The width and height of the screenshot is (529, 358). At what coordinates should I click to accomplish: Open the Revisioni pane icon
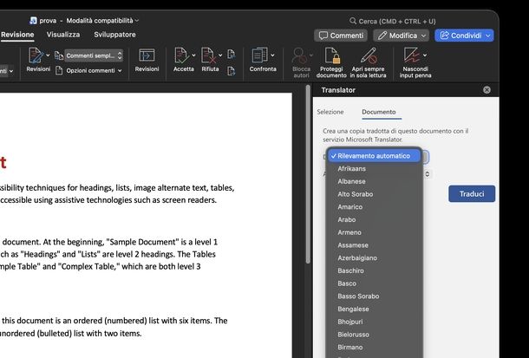(x=147, y=55)
